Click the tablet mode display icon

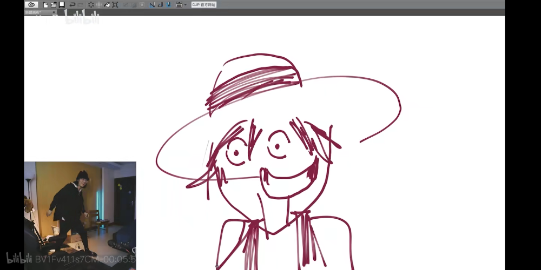[179, 5]
